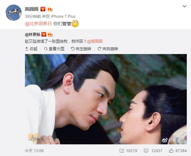Collapse the image with 收起
The image size is (191, 156).
pyautogui.click(x=31, y=49)
